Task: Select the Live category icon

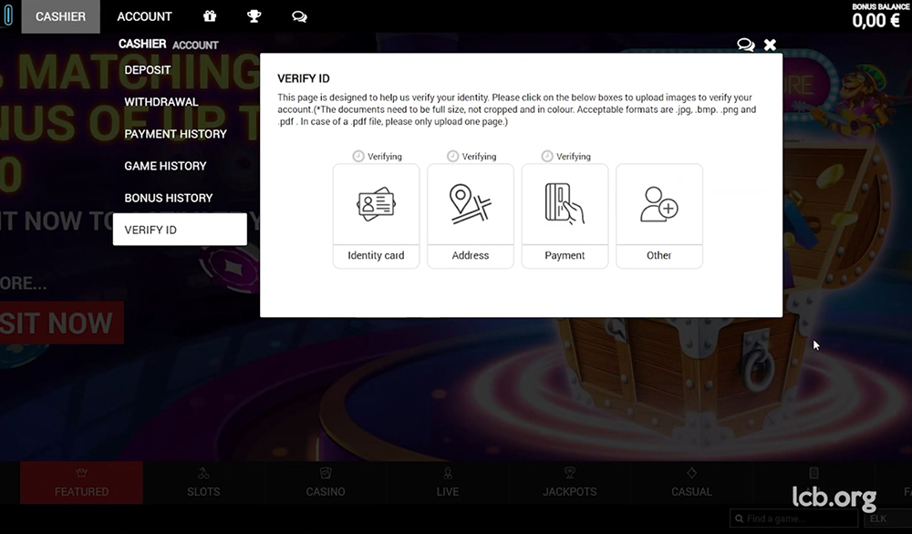Action: point(447,473)
